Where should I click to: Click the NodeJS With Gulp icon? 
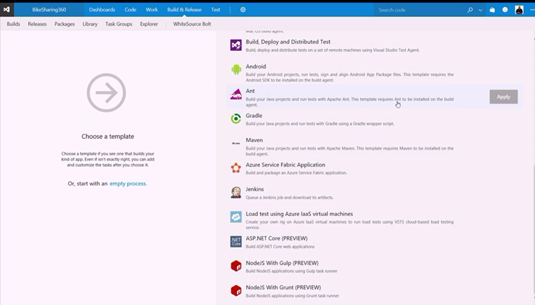[236, 266]
